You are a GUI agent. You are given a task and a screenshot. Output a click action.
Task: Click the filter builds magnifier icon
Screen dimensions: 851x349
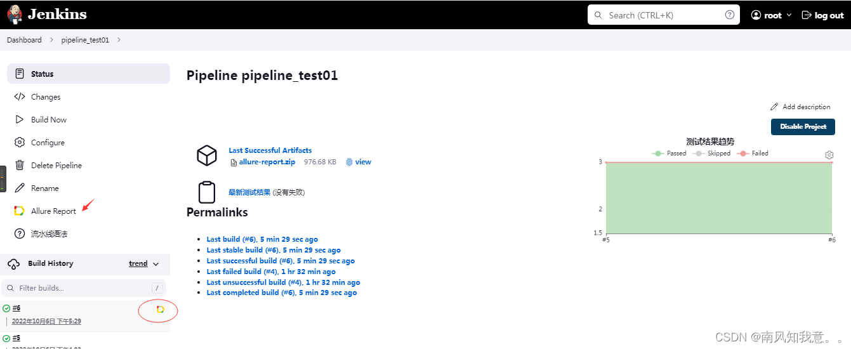pos(11,288)
